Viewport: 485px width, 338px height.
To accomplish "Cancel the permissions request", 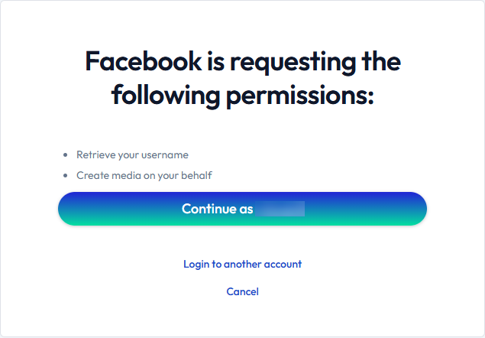I will point(242,291).
